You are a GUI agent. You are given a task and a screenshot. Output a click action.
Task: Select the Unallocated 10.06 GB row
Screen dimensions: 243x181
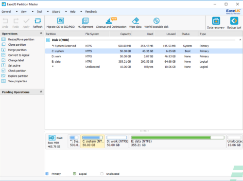(x=144, y=67)
